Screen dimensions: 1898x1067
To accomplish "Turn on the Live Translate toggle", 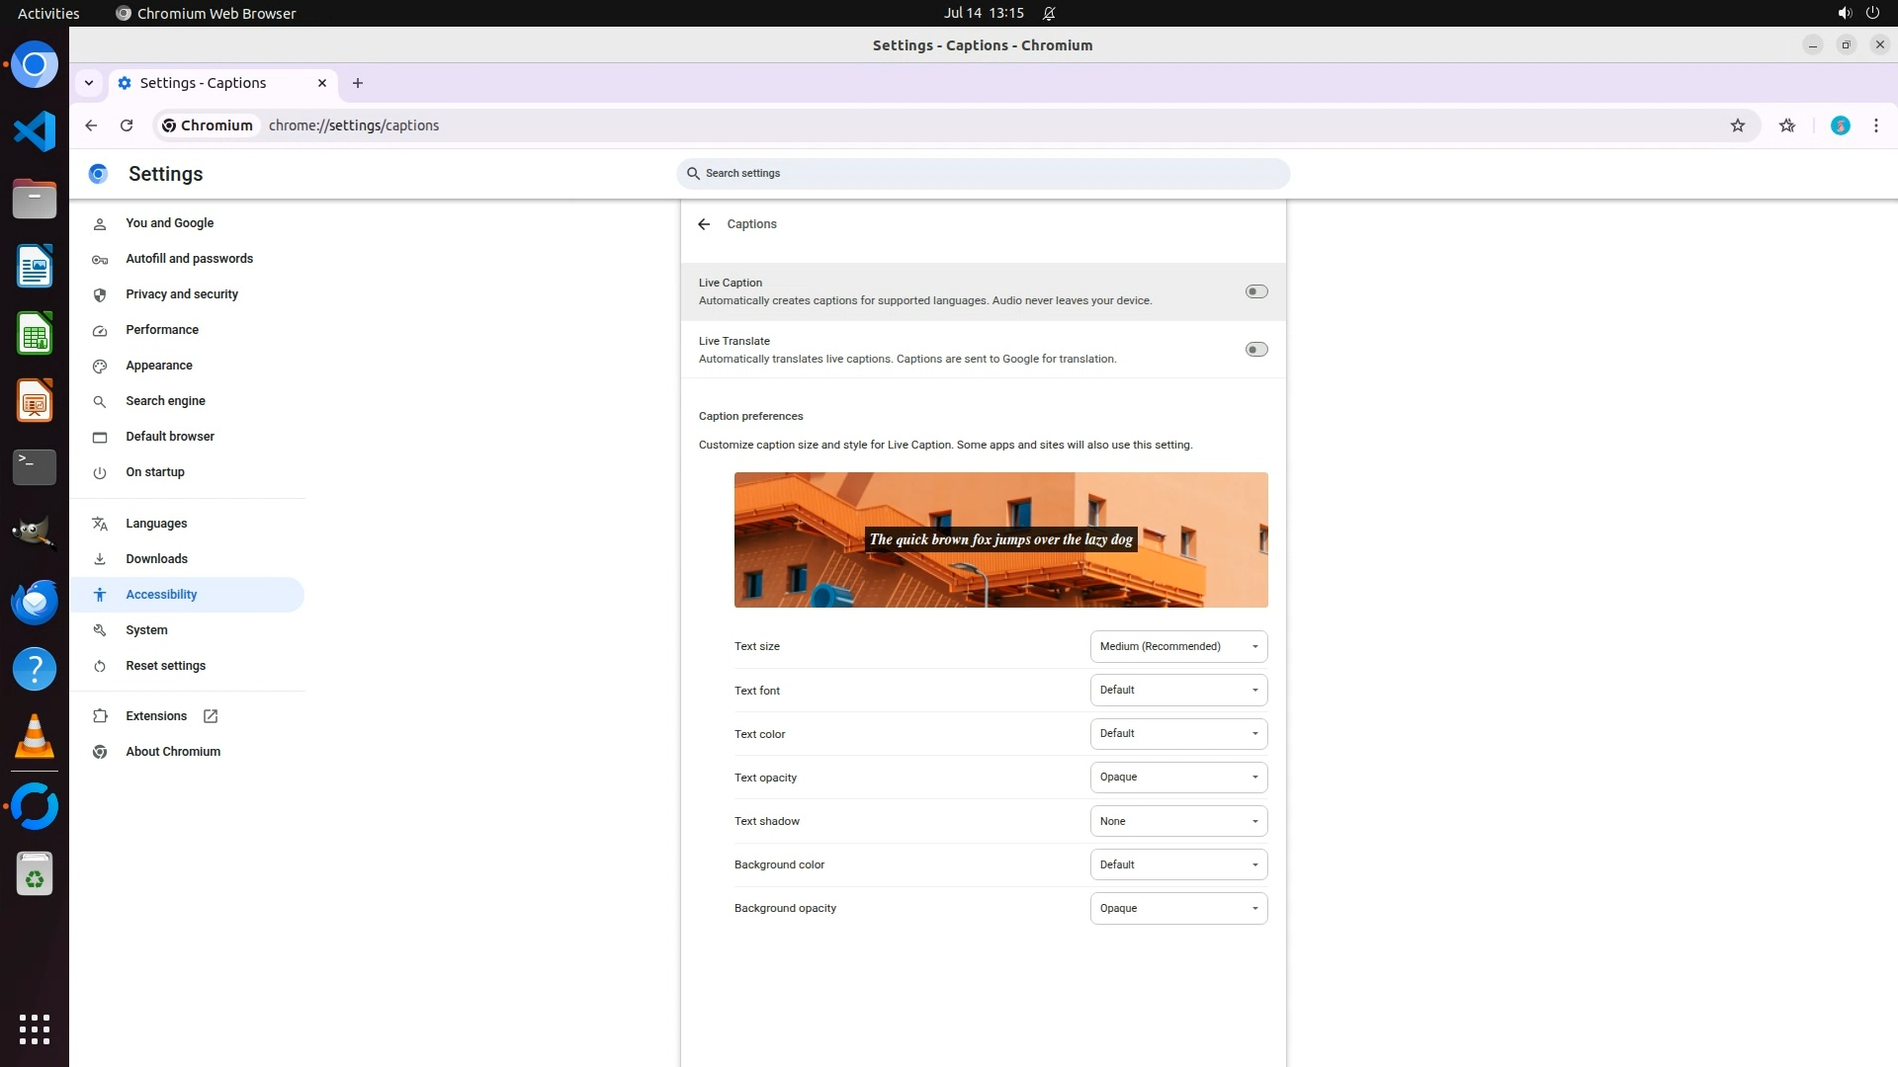I will point(1255,350).
